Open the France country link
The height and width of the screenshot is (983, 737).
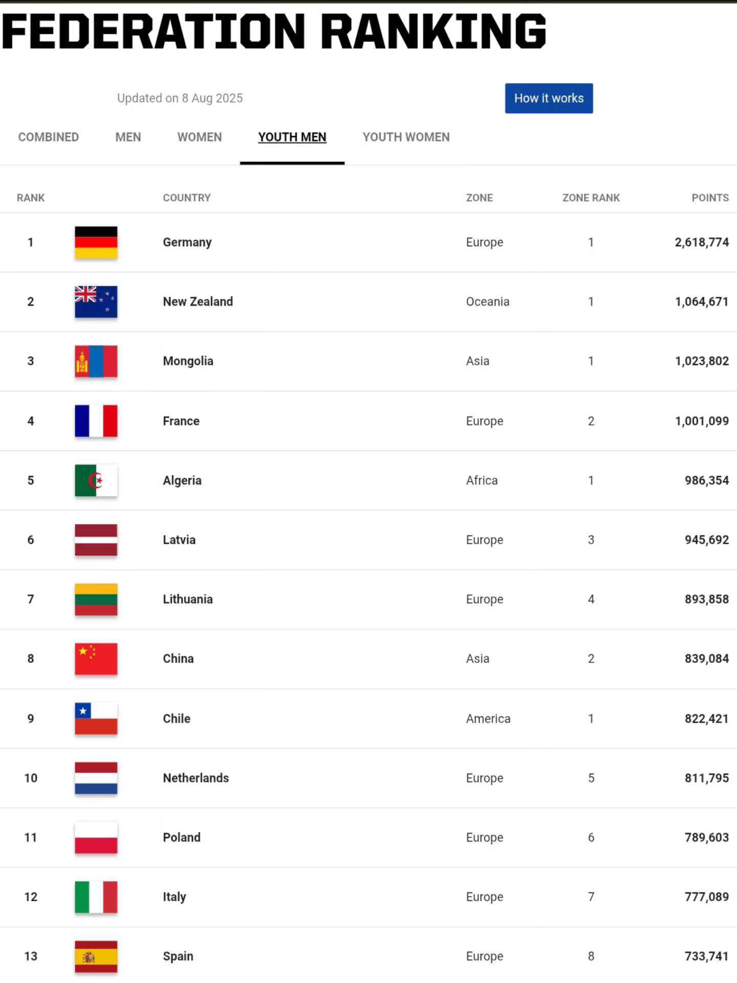(x=181, y=421)
